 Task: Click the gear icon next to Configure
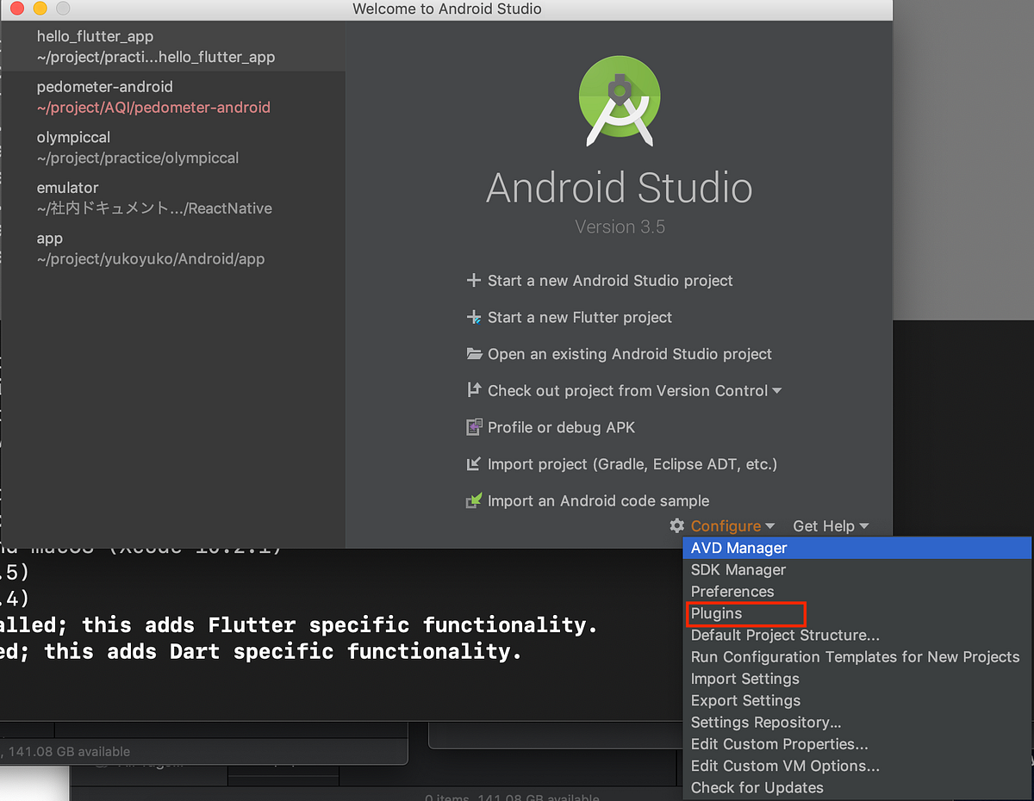click(677, 525)
